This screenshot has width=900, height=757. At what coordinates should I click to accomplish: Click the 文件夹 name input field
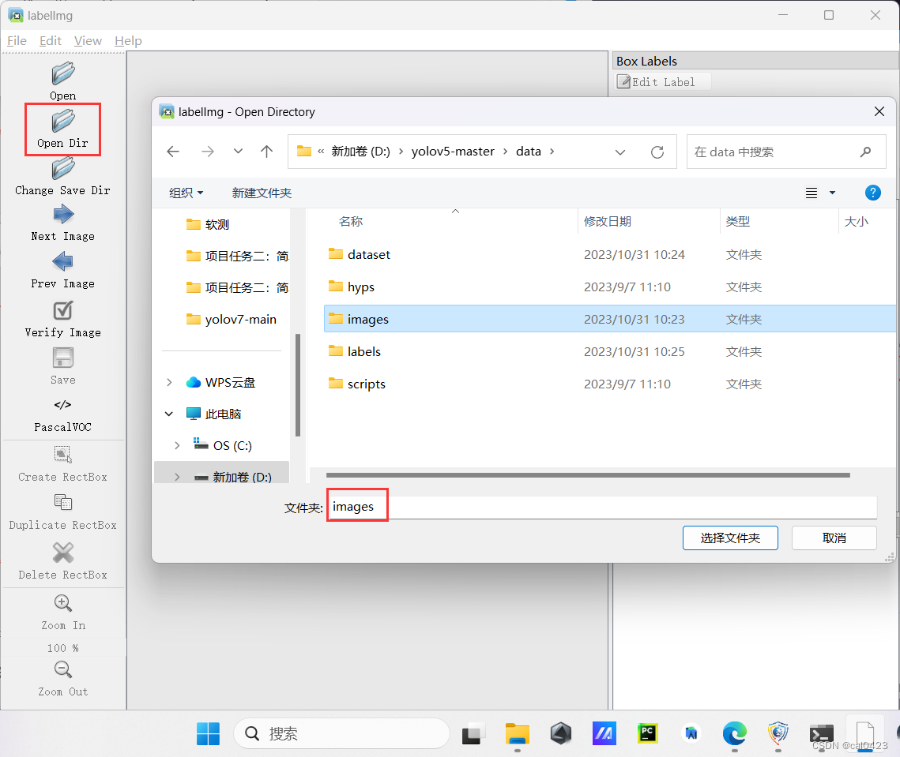602,507
